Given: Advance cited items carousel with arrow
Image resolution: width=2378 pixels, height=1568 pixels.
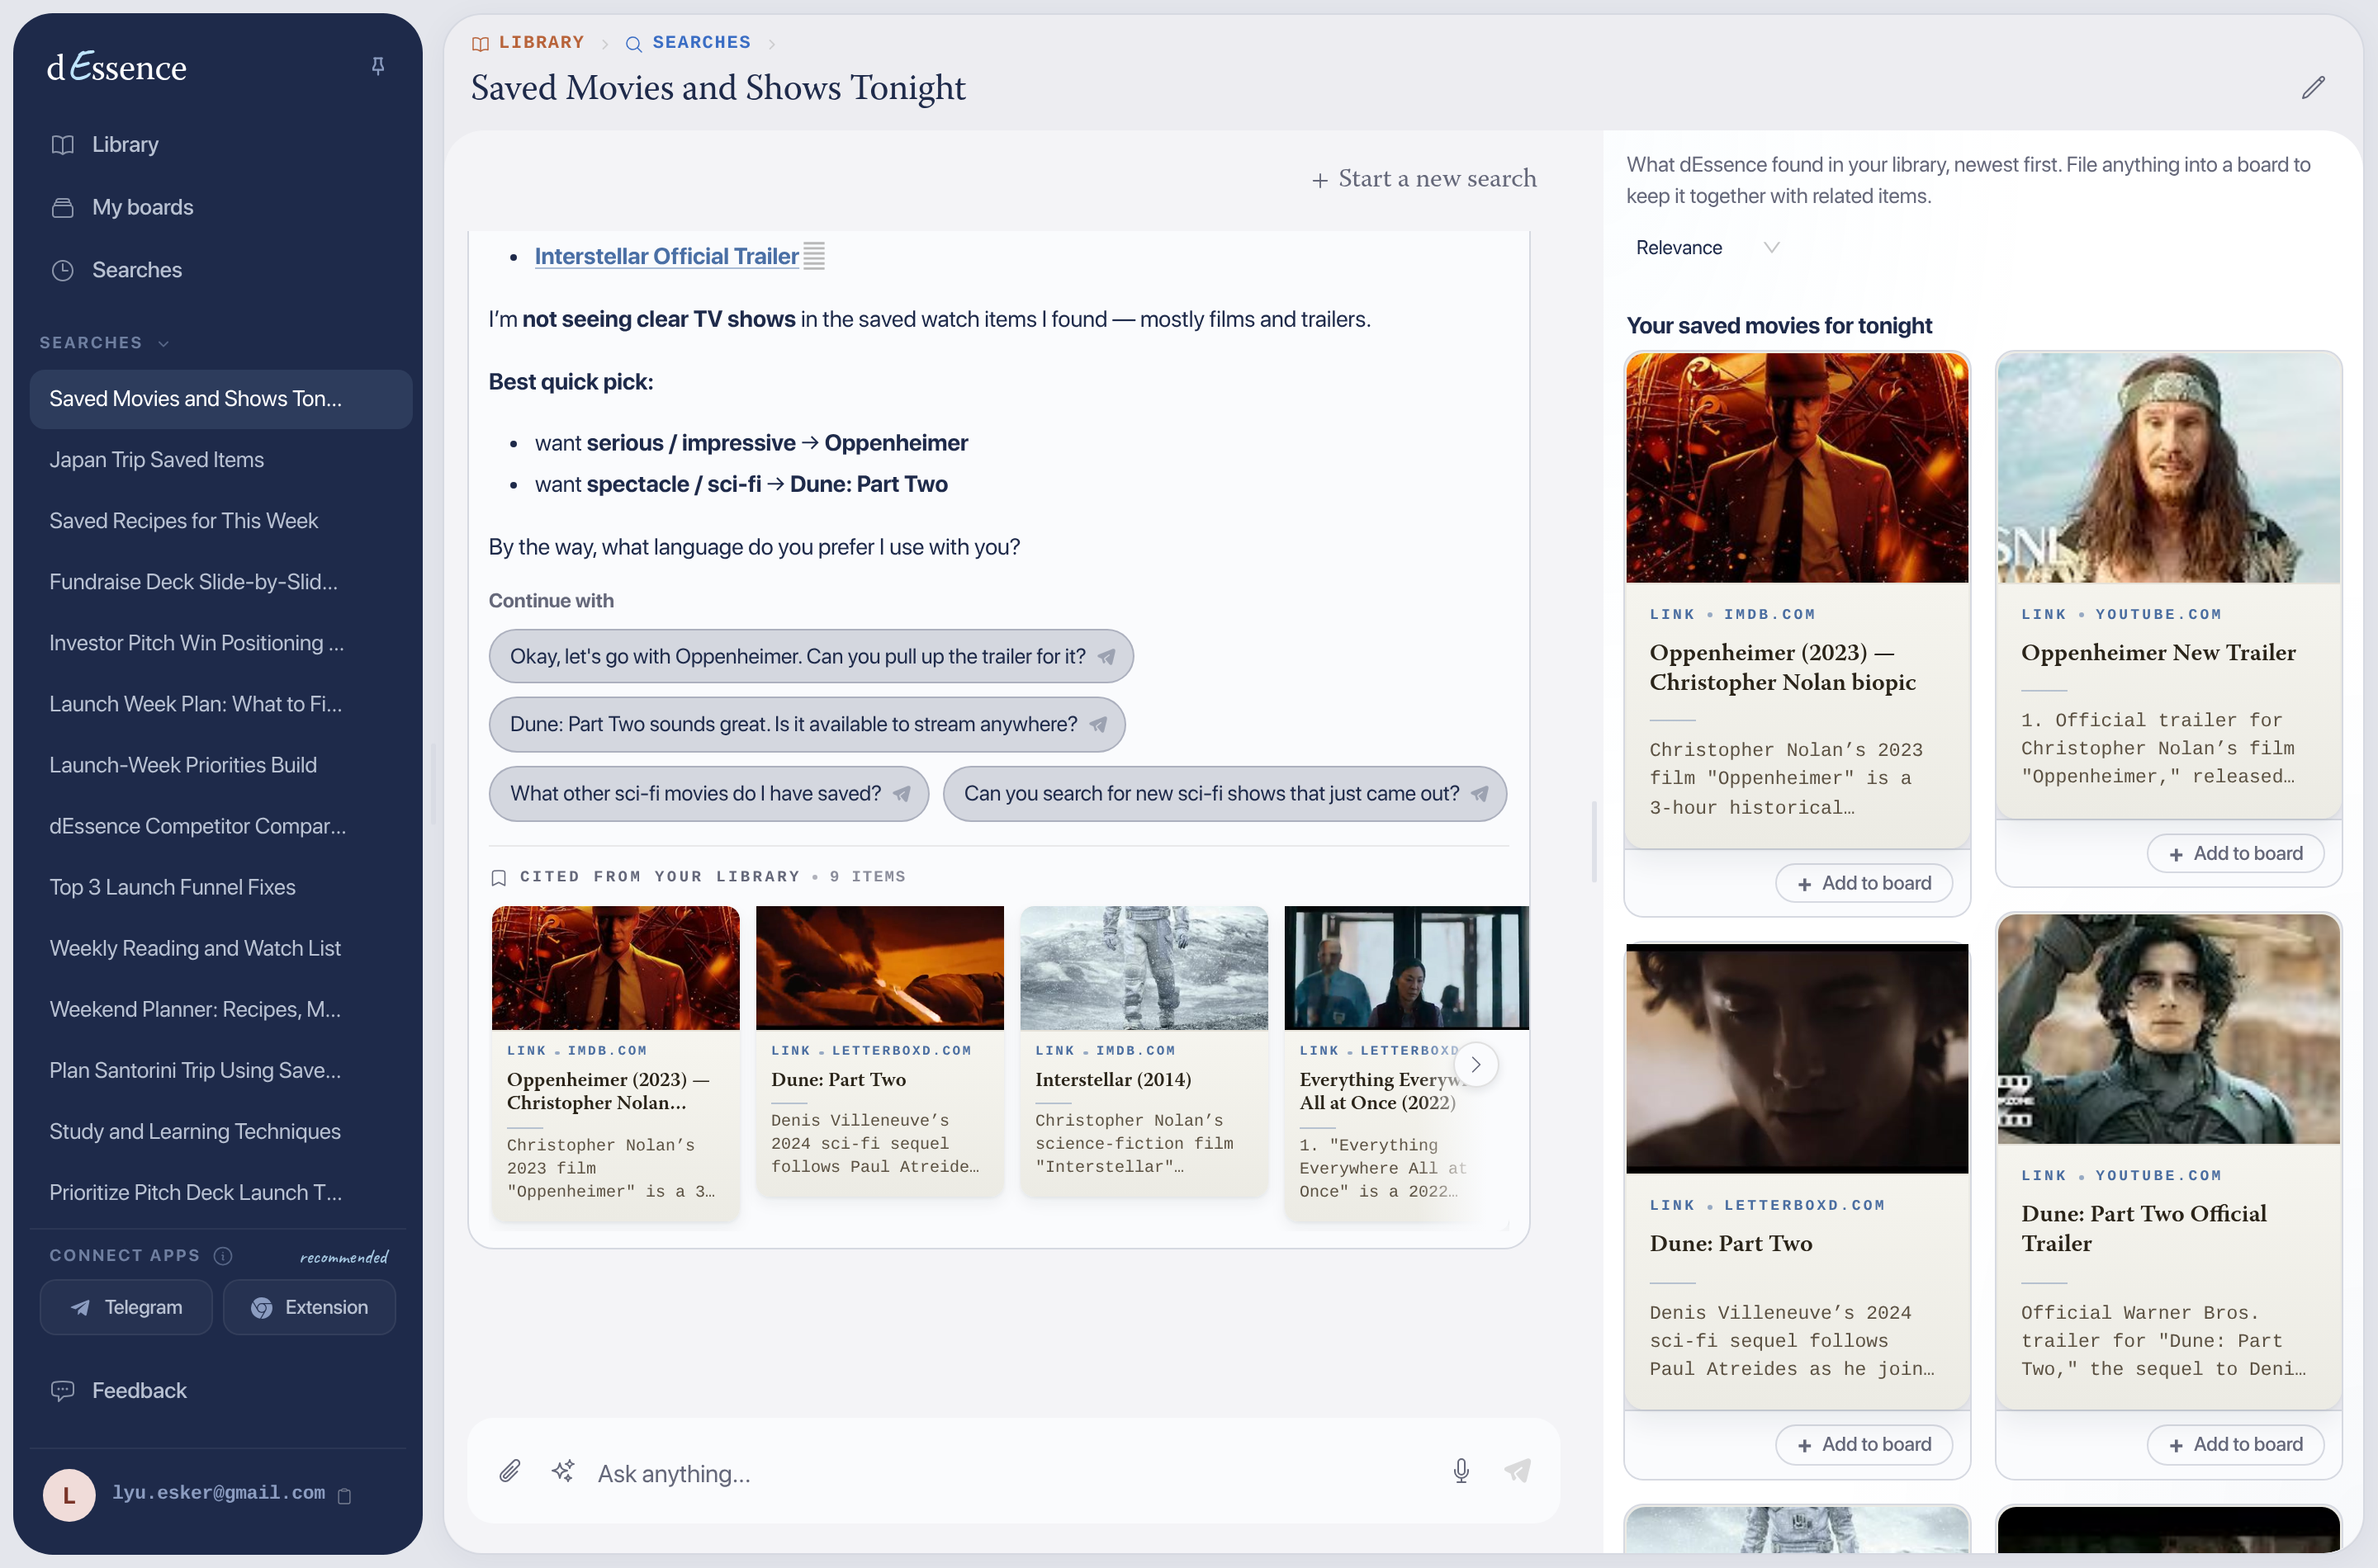Looking at the screenshot, I should pyautogui.click(x=1476, y=1064).
